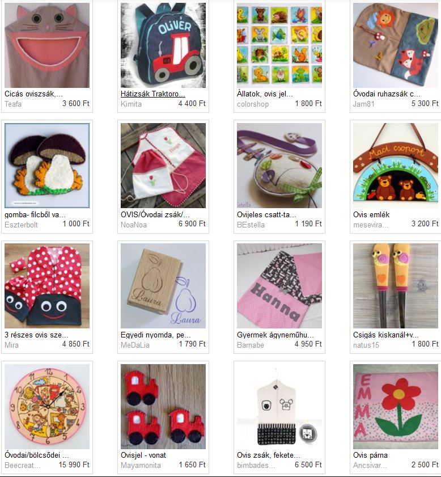The image size is (441, 477).
Task: Open the 3 részes ovis sze... listing
Action: tap(36, 335)
